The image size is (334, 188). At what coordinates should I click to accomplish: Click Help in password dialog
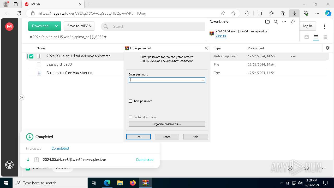click(195, 137)
